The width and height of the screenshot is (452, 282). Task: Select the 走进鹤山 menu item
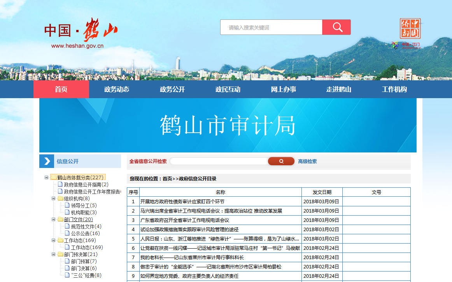click(x=339, y=89)
